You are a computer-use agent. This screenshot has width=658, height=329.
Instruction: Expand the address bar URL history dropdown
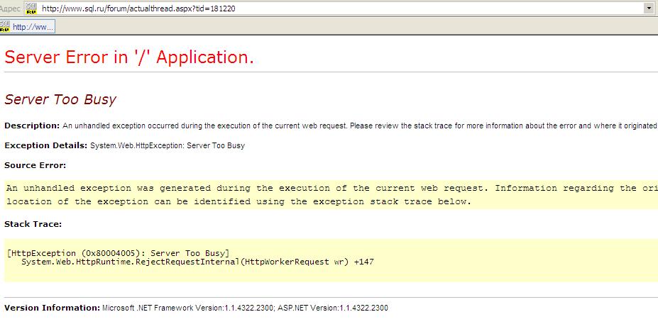pos(649,8)
